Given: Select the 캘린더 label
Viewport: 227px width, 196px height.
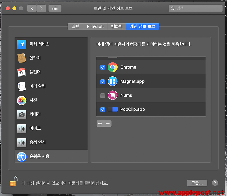Looking at the screenshot, I should (x=35, y=72).
